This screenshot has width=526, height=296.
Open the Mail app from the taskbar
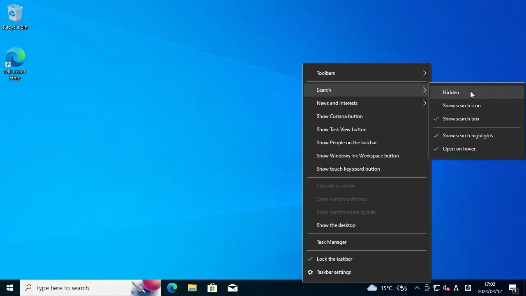(232, 288)
